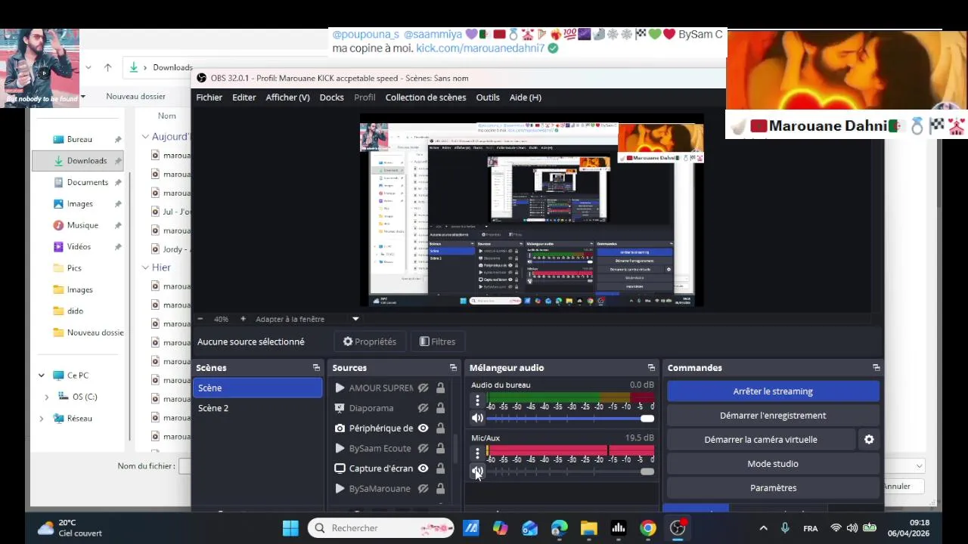The image size is (968, 544).
Task: Undock the Sources panel via its icon
Action: tap(453, 368)
